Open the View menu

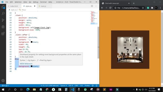click(25, 2)
